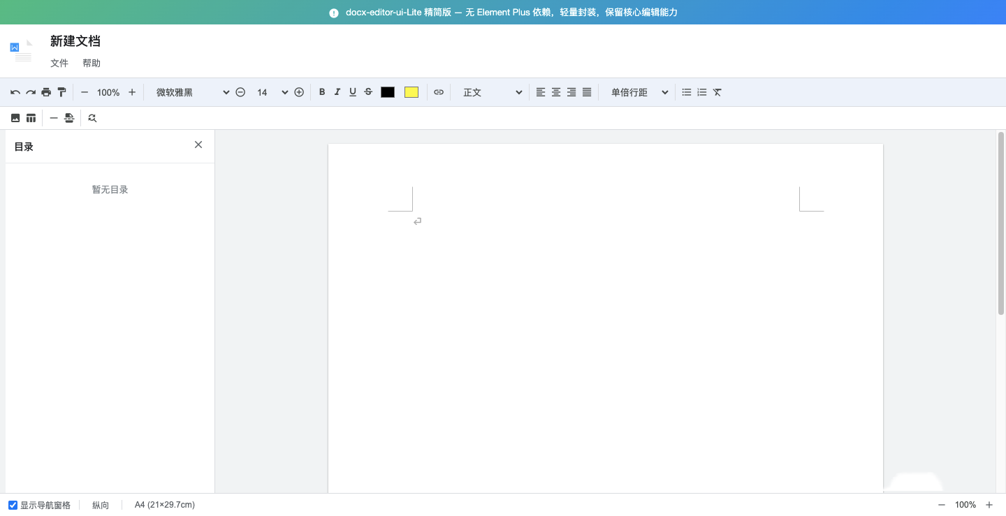Click the vertical scrollbar thumb
The image size is (1006, 516).
pyautogui.click(x=1001, y=223)
